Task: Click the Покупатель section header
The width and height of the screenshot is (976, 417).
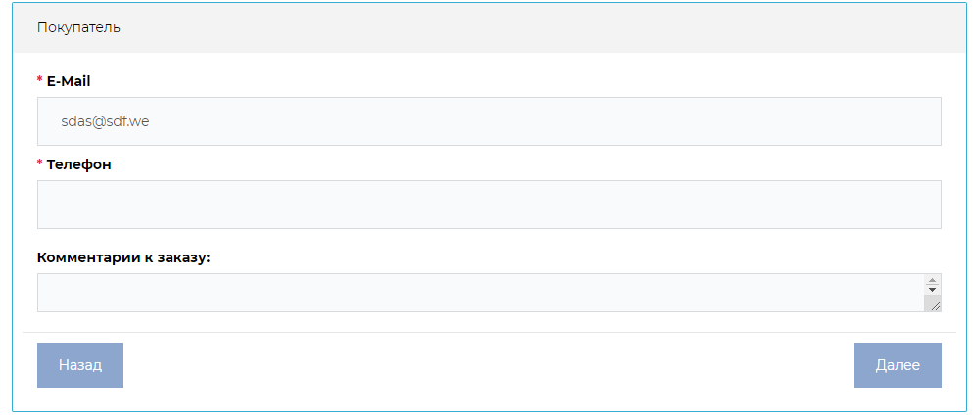Action: pyautogui.click(x=78, y=27)
